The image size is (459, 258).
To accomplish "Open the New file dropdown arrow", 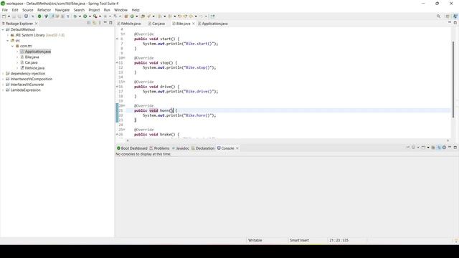I will pyautogui.click(x=9, y=16).
